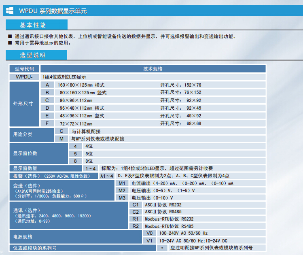Choose the 8 code for 8位 display
The image size is (303, 255).
tap(75, 161)
